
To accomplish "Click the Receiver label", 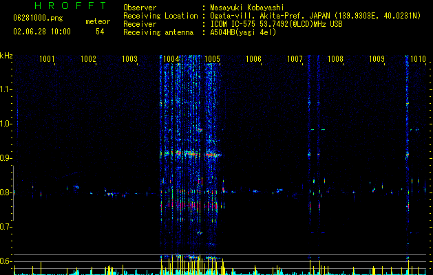I will coord(140,24).
